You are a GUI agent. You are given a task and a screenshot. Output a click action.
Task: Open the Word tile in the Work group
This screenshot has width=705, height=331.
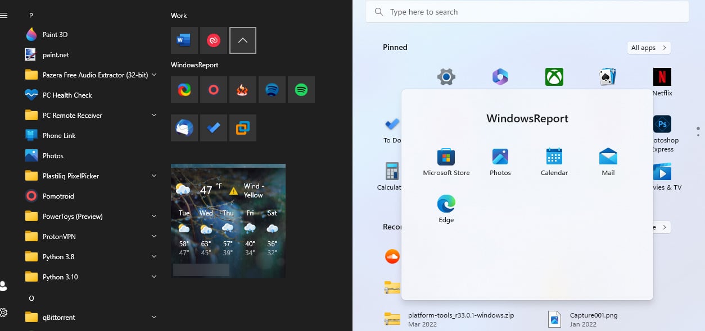pyautogui.click(x=184, y=40)
